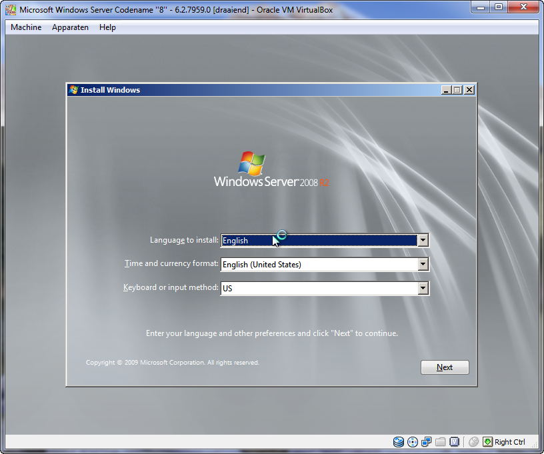
Task: Click the Keyboard or input method label
Action: (x=171, y=287)
